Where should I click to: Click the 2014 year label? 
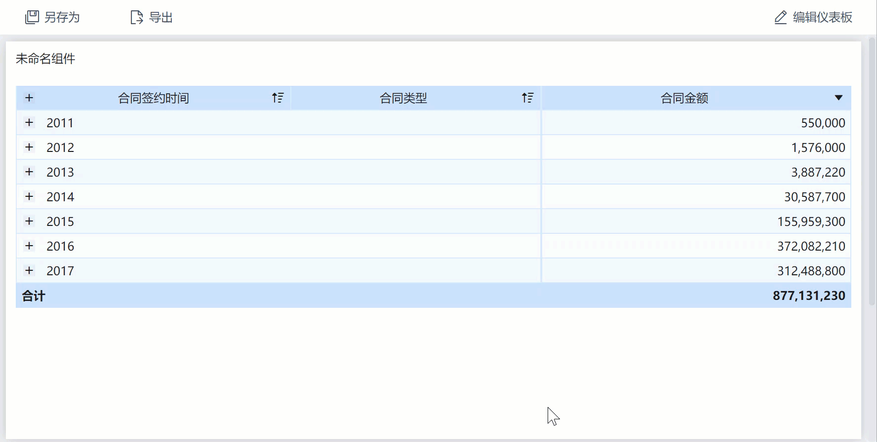(60, 197)
